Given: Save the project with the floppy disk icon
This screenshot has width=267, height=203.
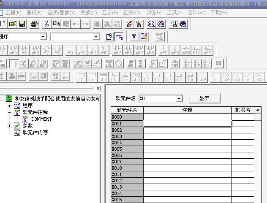Looking at the screenshot, I should pyautogui.click(x=22, y=24).
